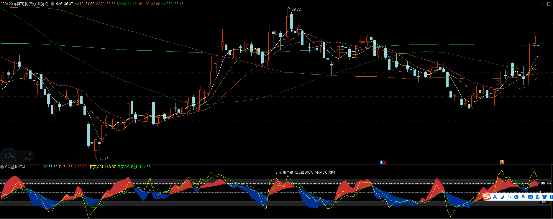The image size is (553, 219).
Task: Click the MA10: 34.69 label
Action: [x=84, y=4]
